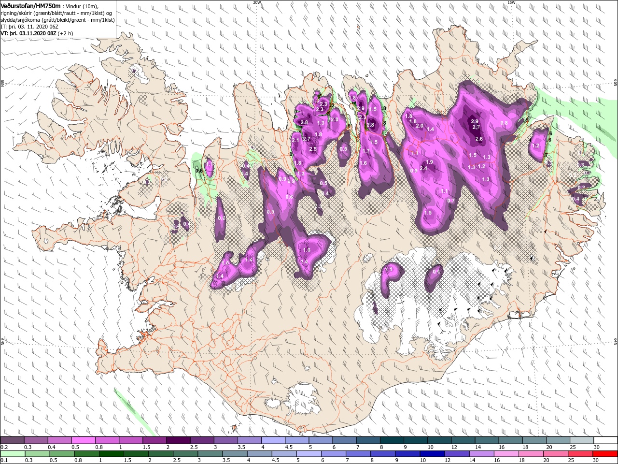Pick the palest green 0.1 swatch in lower legend
The height and width of the screenshot is (464, 618).
(x=12, y=454)
